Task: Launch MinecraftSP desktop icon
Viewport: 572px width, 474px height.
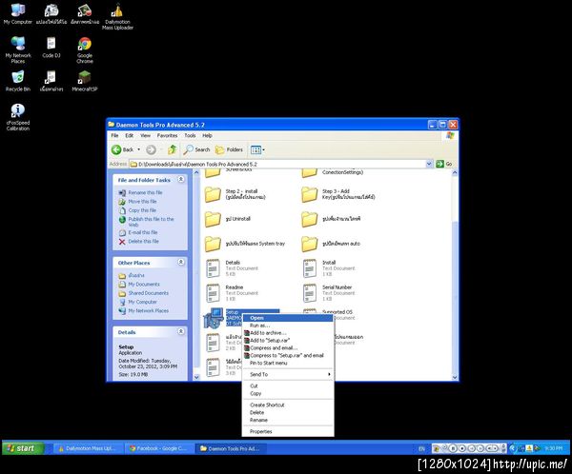Action: (x=84, y=81)
